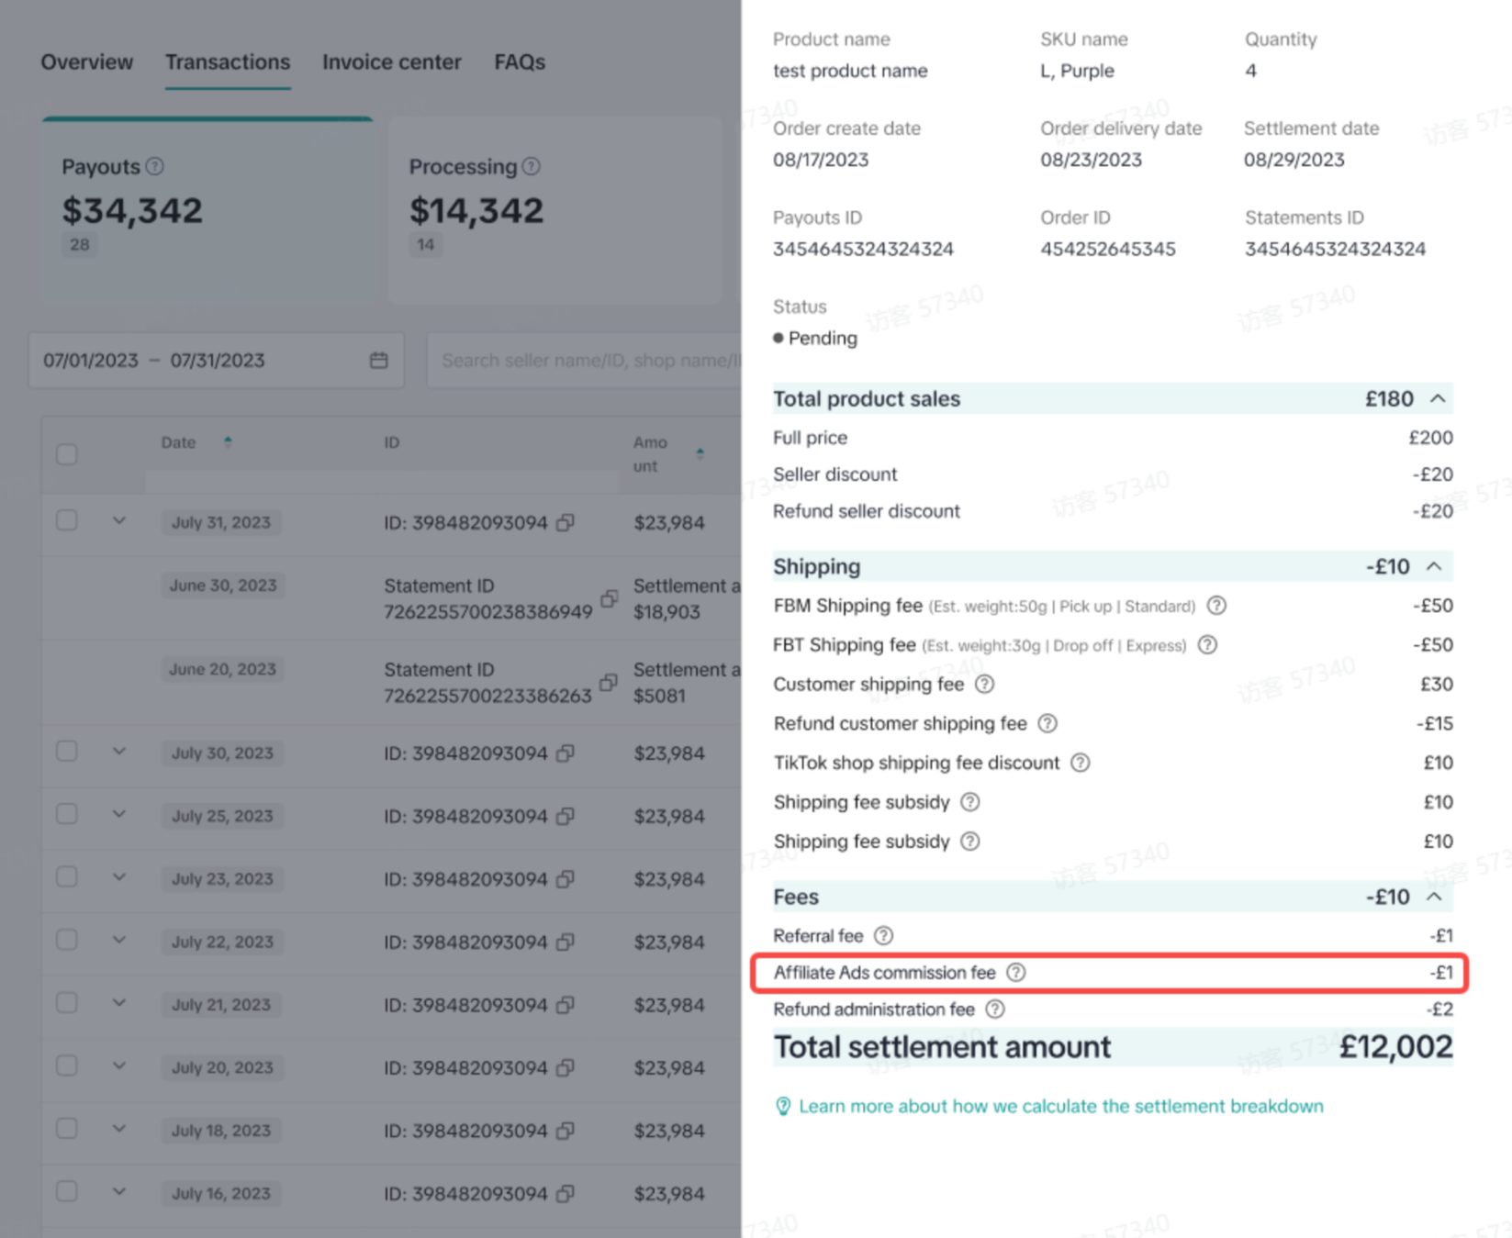Tick the select-all checkbox in table header

click(67, 454)
